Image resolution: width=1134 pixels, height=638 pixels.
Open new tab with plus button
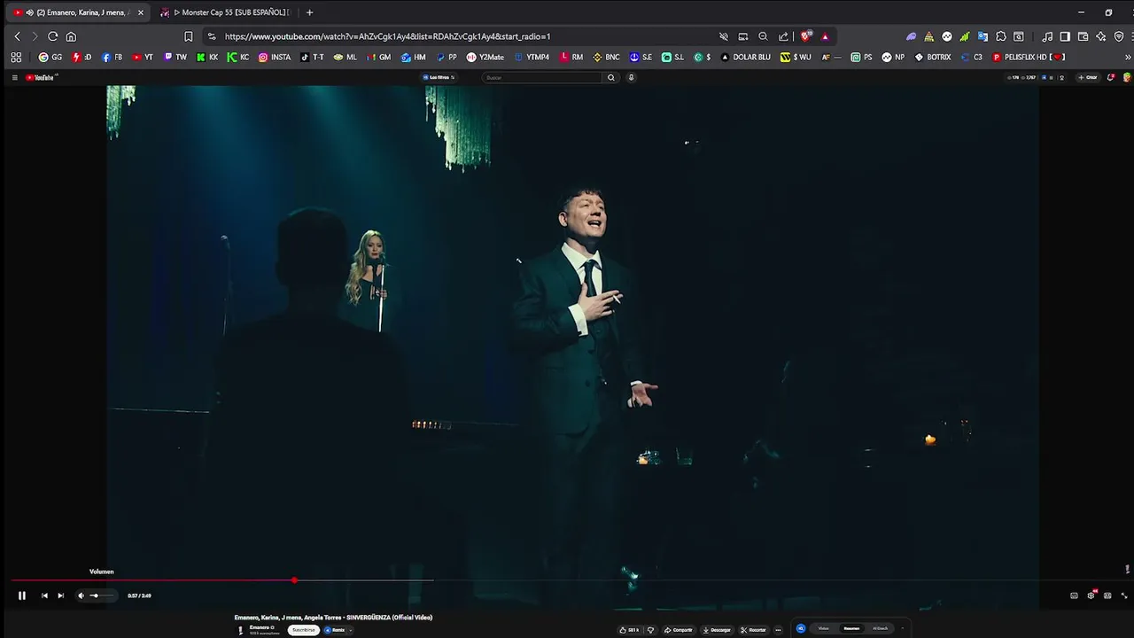[309, 12]
